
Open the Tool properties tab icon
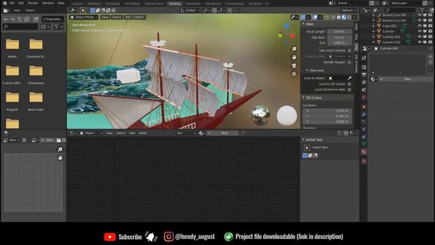pos(364,58)
